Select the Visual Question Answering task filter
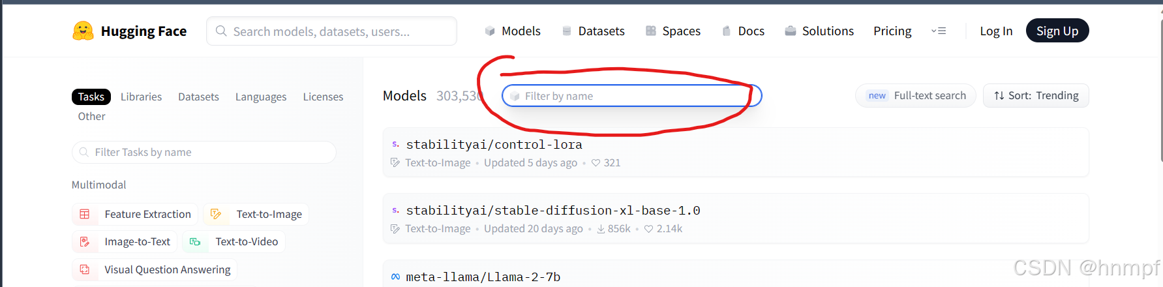The height and width of the screenshot is (287, 1163). [x=154, y=269]
